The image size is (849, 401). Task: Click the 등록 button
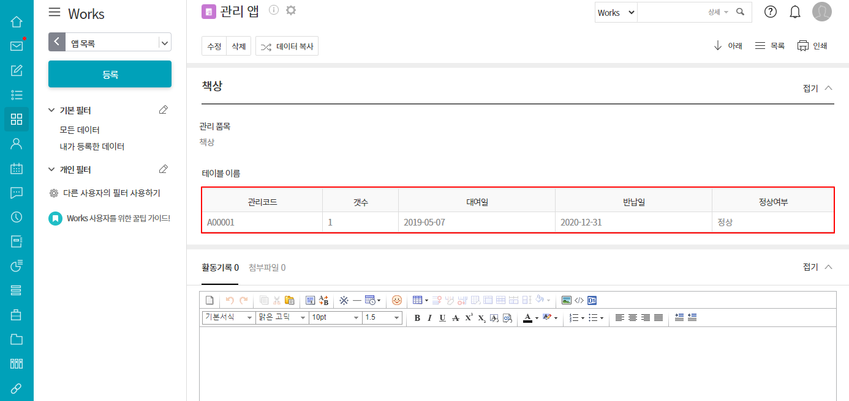coord(110,75)
